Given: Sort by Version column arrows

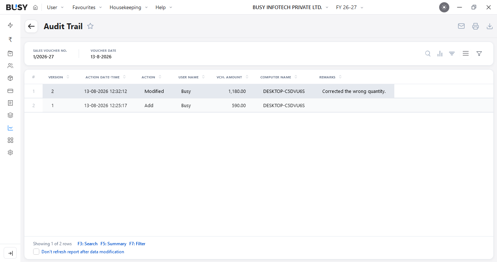Looking at the screenshot, I should tap(68, 77).
